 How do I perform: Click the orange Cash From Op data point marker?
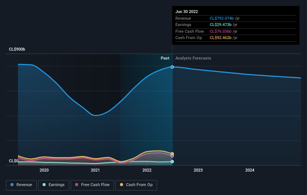tap(172, 154)
